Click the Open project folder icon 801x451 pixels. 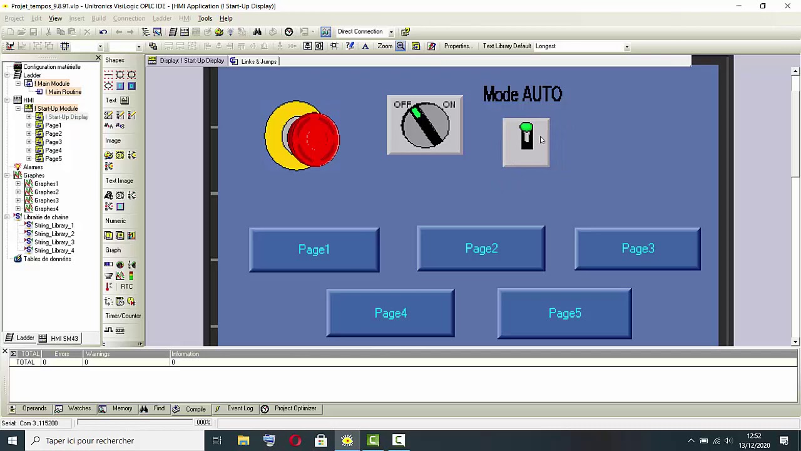point(21,32)
